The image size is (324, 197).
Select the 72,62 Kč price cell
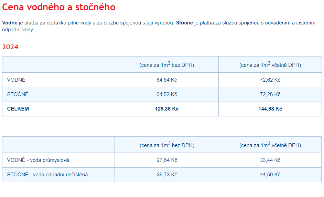point(270,80)
